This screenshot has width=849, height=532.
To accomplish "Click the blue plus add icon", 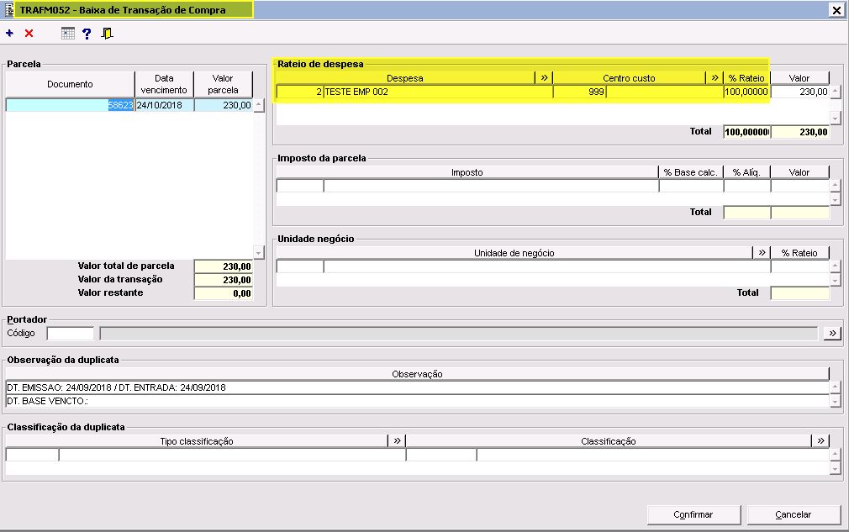I will click(x=10, y=34).
